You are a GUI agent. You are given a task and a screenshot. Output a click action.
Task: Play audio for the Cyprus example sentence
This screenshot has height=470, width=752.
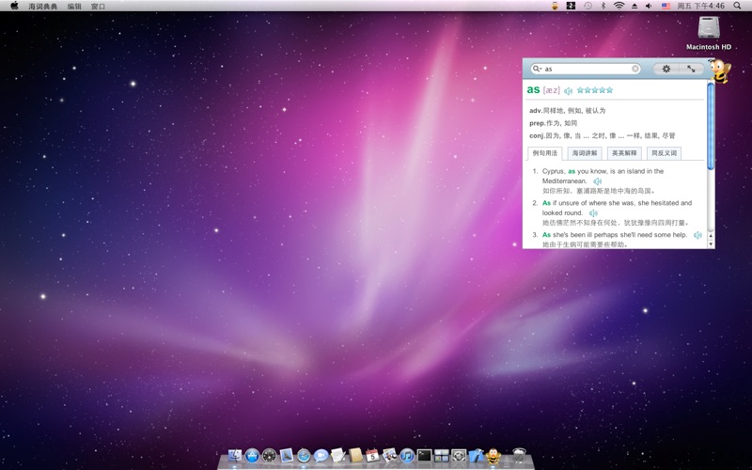click(597, 181)
